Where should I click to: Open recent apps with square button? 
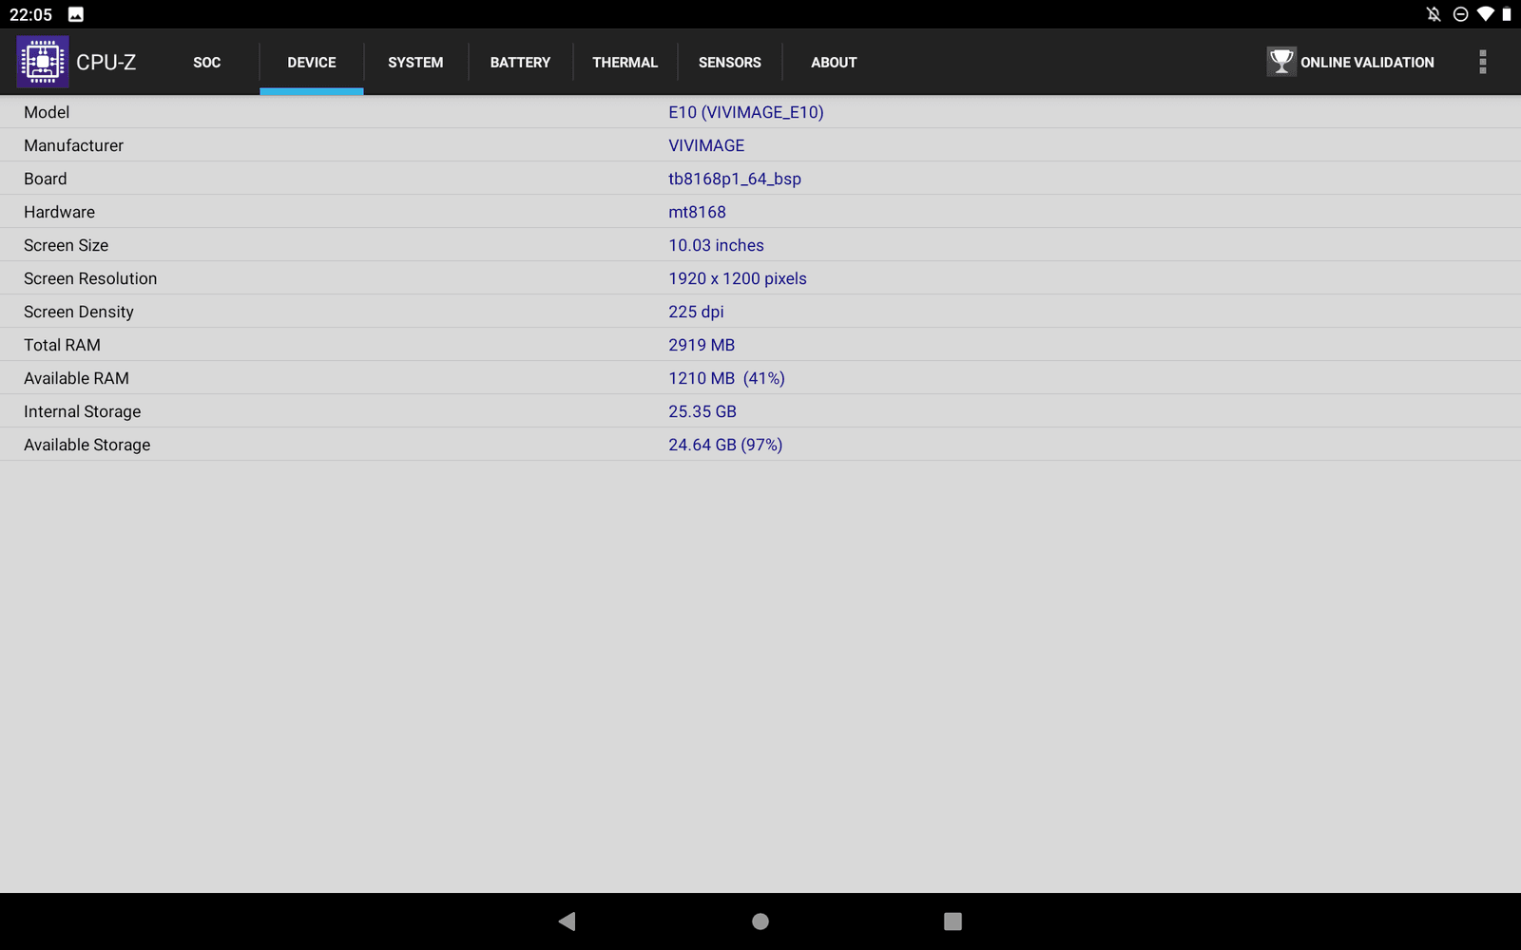click(953, 921)
